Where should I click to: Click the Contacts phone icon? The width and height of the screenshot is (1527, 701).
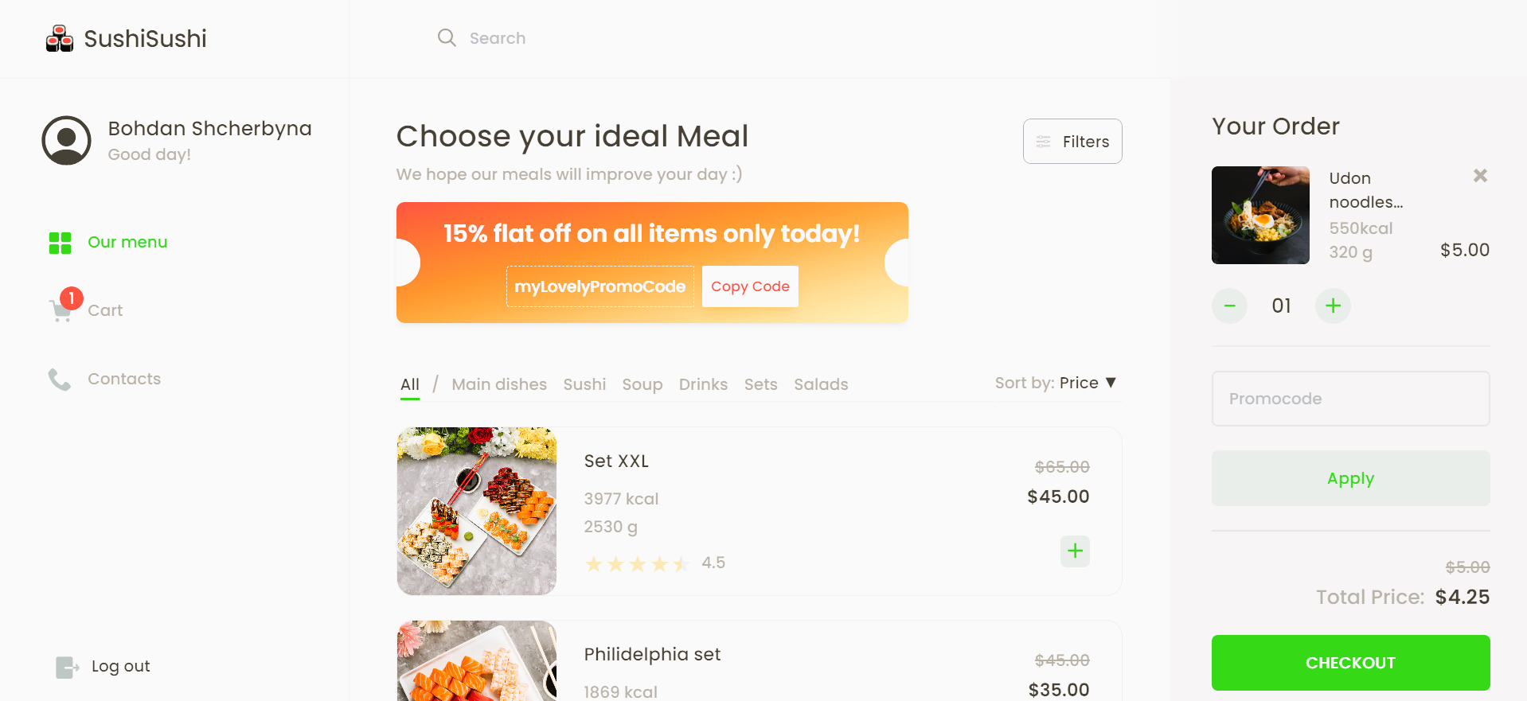pos(60,379)
